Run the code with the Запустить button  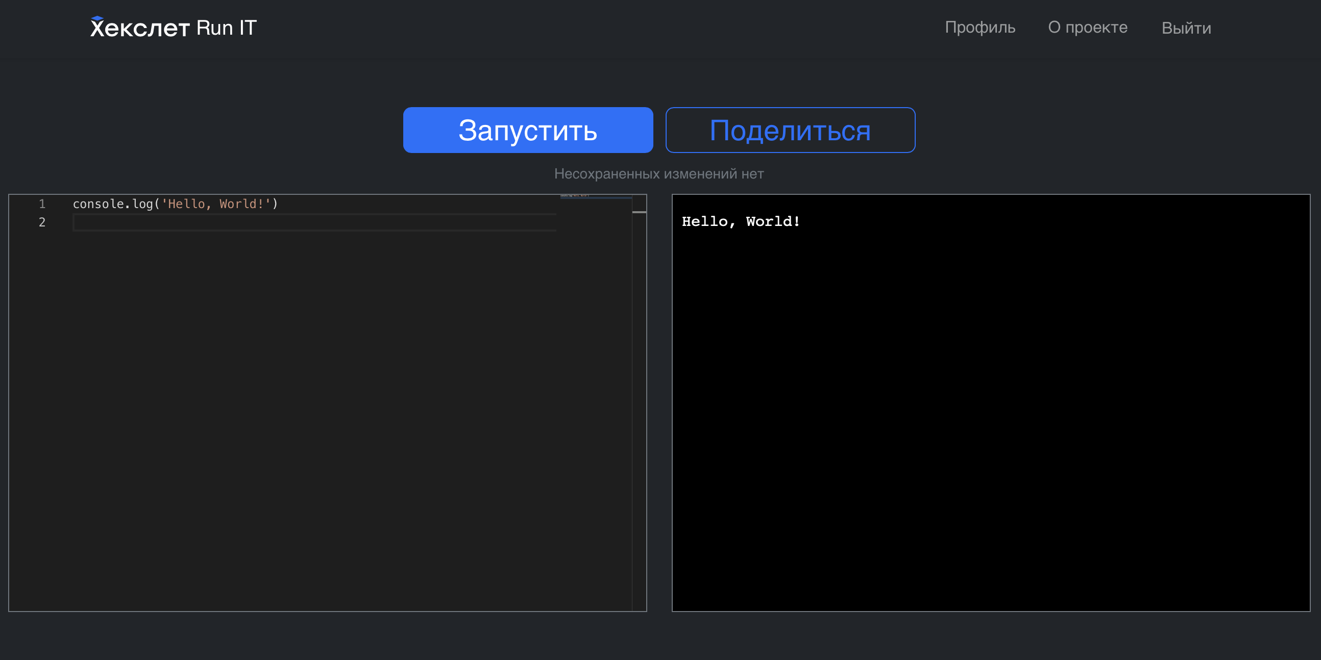528,130
